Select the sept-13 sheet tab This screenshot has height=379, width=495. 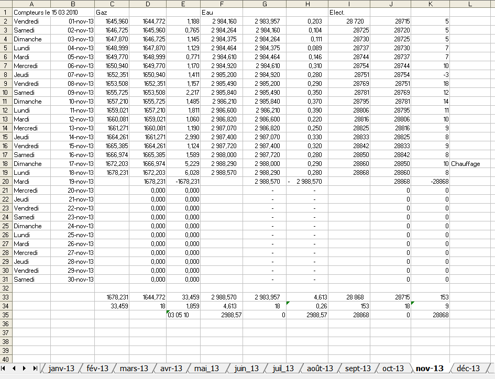point(358,369)
